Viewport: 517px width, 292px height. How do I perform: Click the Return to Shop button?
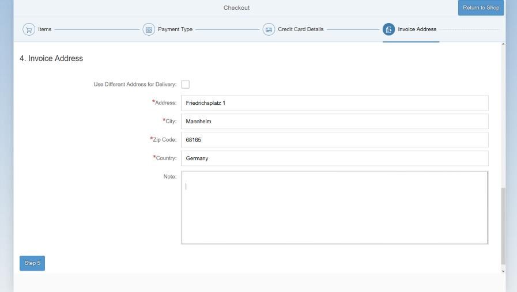tap(481, 8)
